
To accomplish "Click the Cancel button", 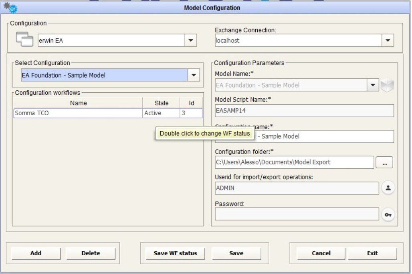I will click(x=321, y=253).
